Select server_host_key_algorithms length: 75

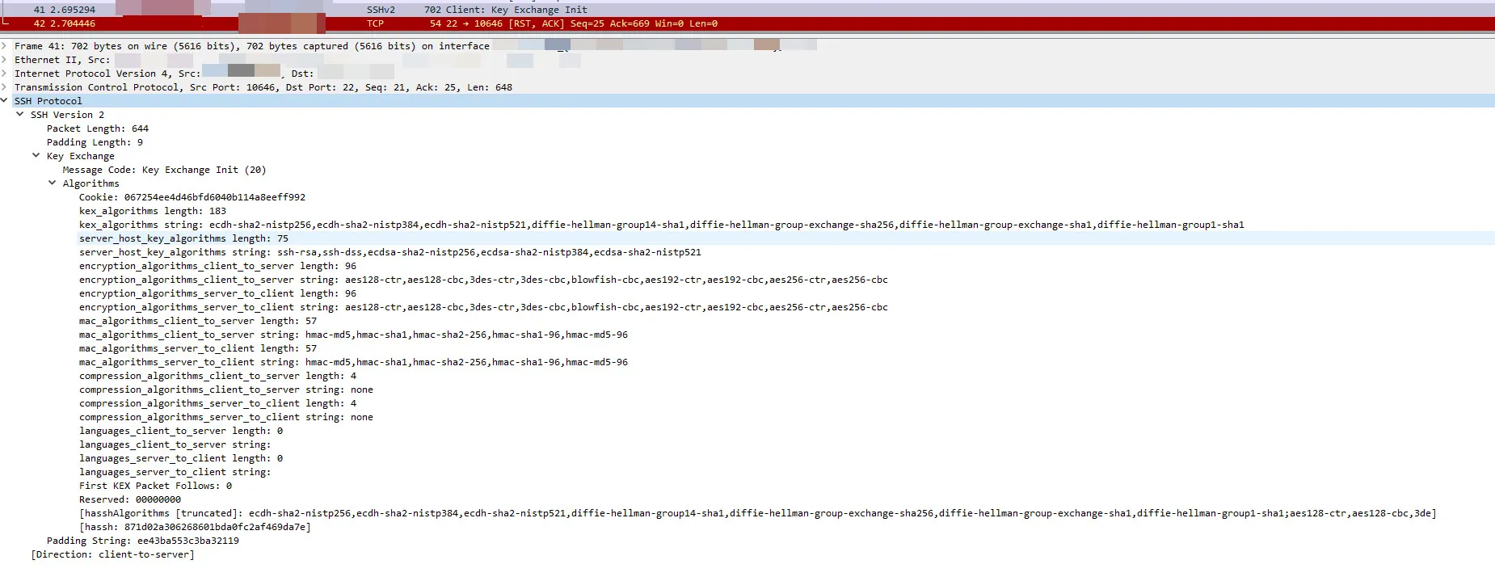coord(183,238)
